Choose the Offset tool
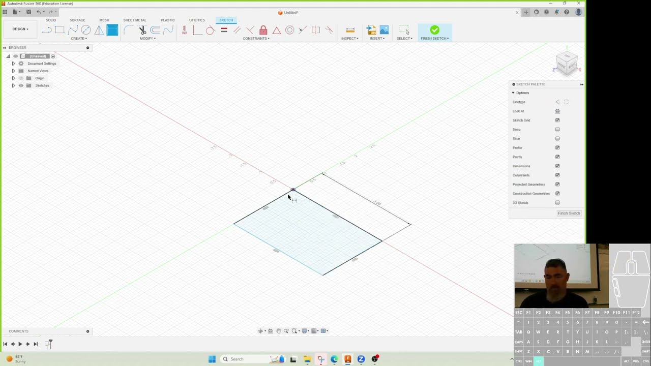 click(155, 30)
